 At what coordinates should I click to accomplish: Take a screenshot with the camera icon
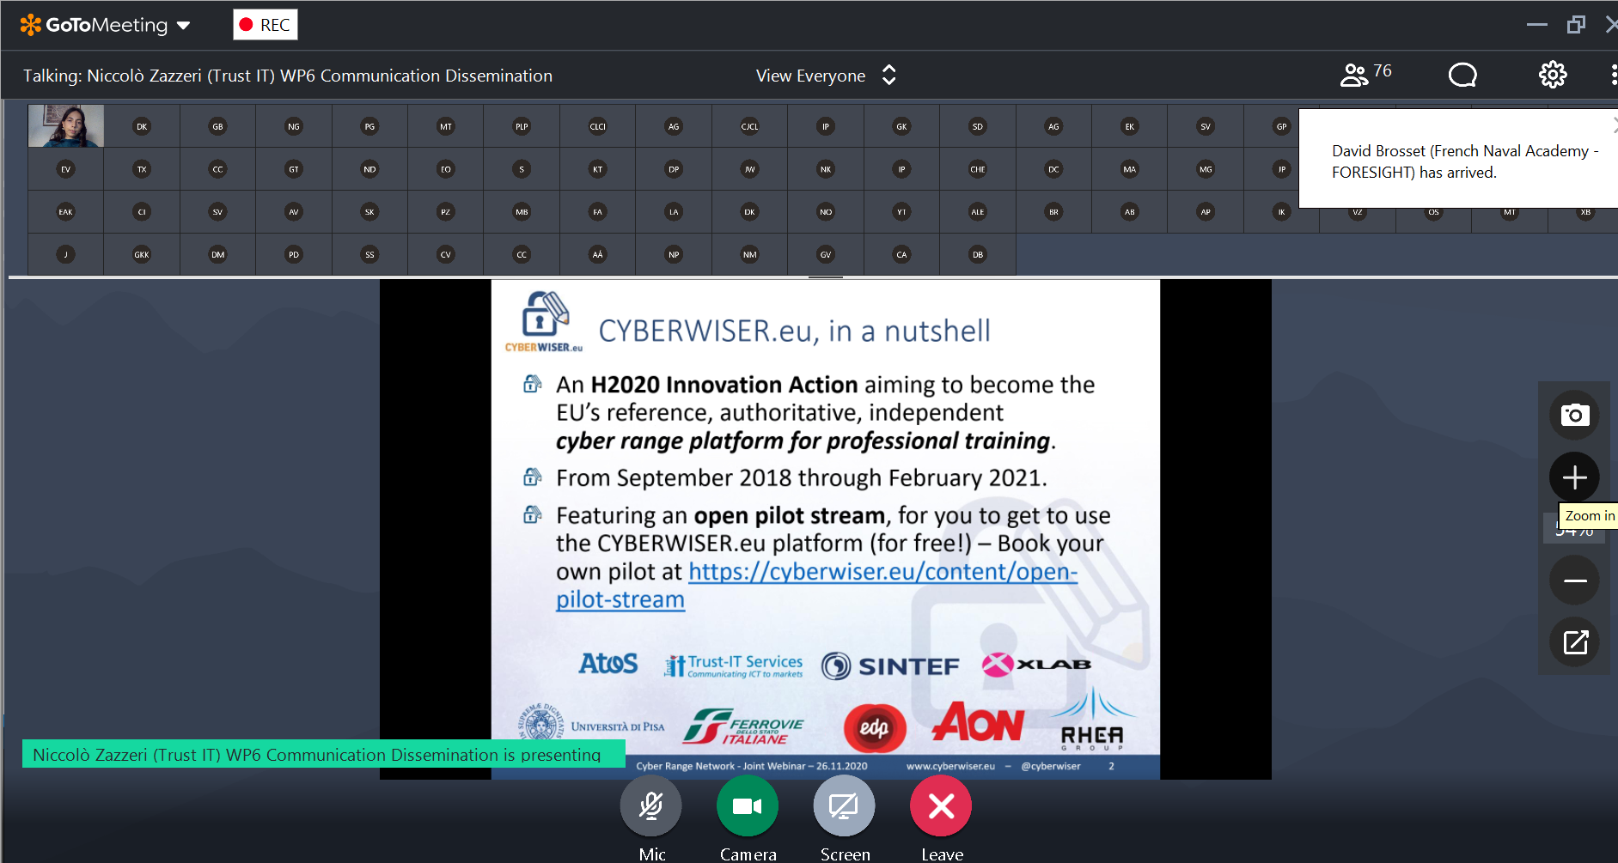pyautogui.click(x=1574, y=416)
